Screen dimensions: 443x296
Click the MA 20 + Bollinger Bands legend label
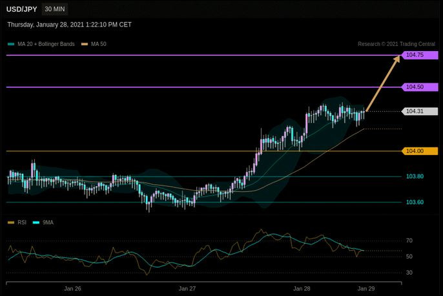(46, 44)
